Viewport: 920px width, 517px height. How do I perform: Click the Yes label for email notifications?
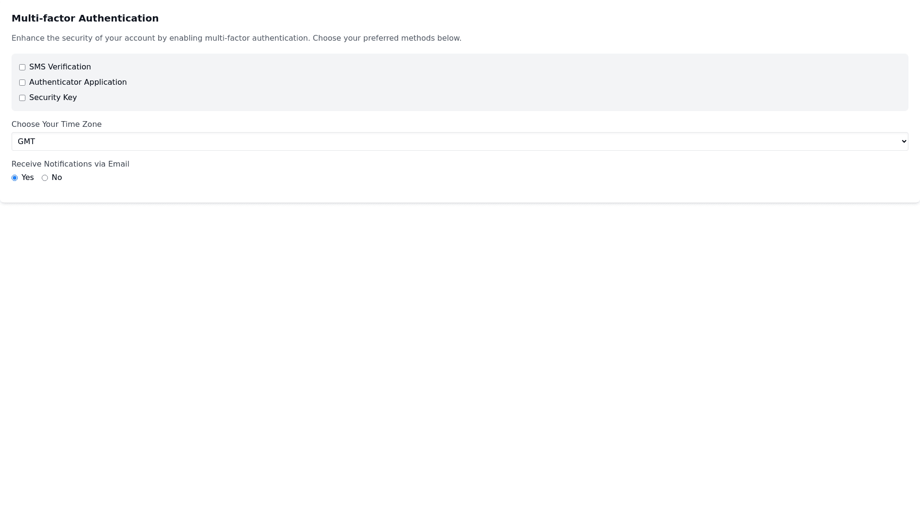coord(28,178)
